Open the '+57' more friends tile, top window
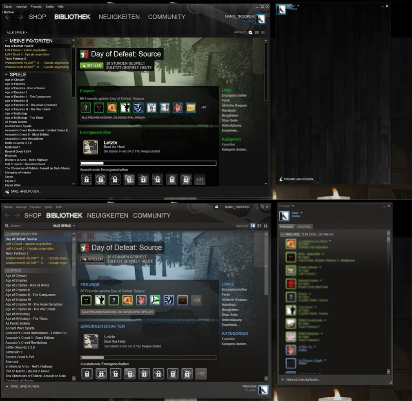412x401 pixels. point(204,108)
